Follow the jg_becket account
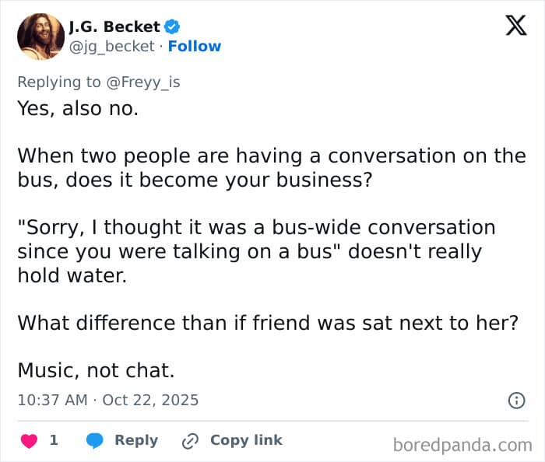Screen dimensions: 545x462 point(195,47)
